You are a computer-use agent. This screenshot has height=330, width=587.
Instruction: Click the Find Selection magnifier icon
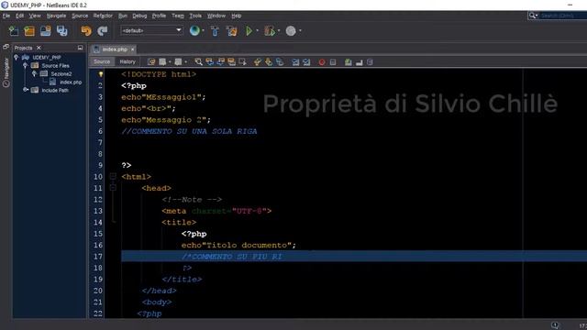[x=198, y=62]
